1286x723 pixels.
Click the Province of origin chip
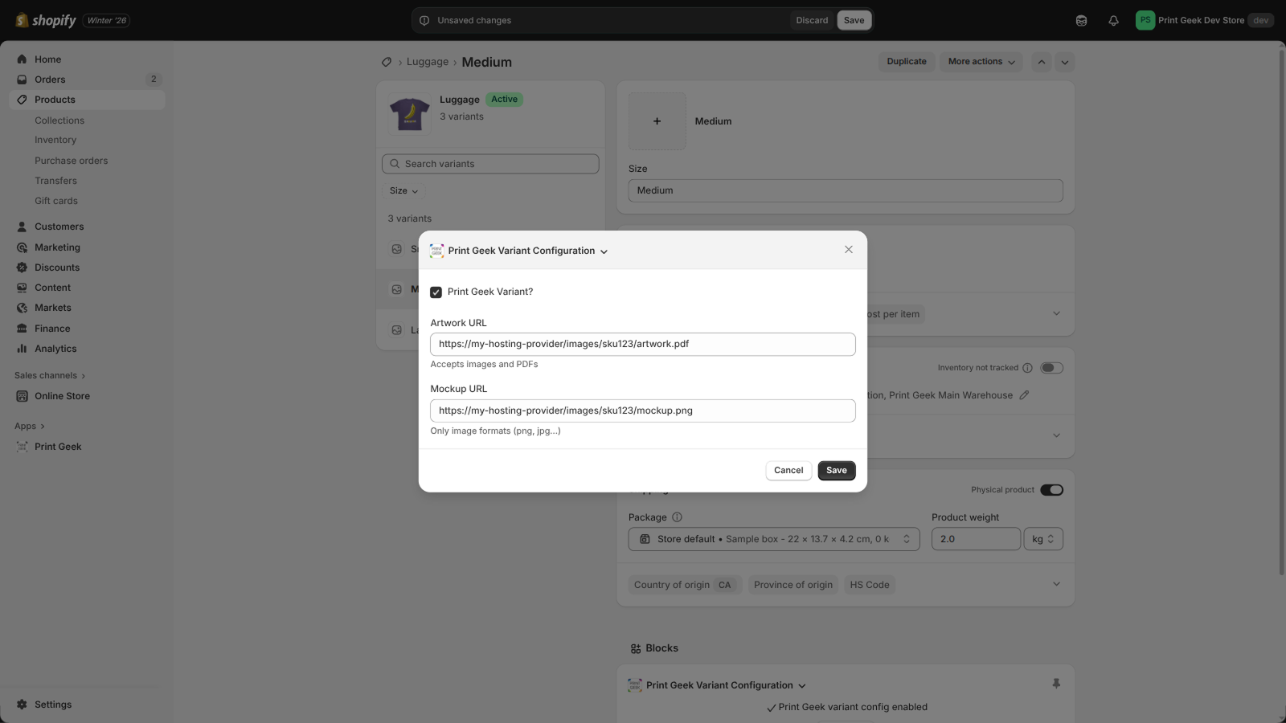(793, 585)
